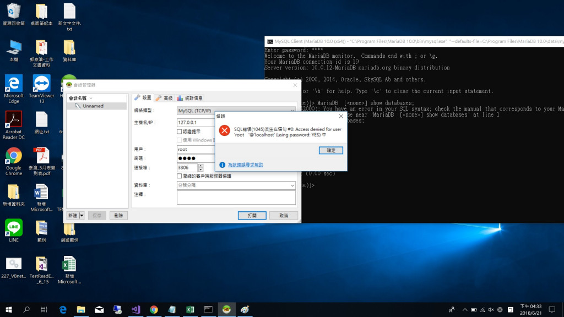This screenshot has height=317, width=564.
Task: Click the hostname field showing 127.0.0.1
Action: pyautogui.click(x=196, y=123)
